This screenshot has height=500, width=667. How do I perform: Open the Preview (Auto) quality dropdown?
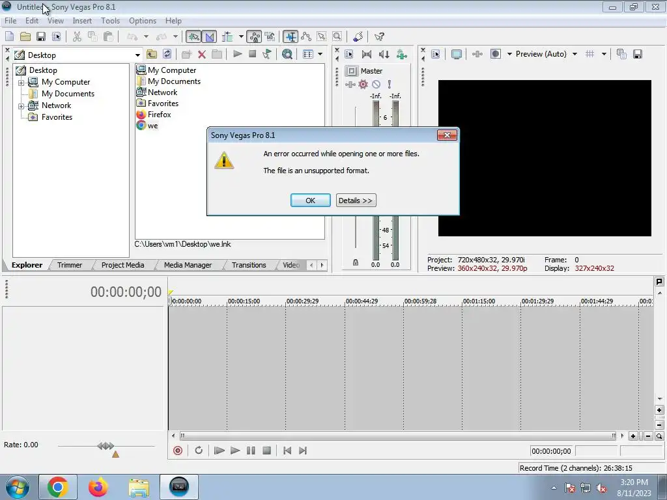[x=575, y=54]
